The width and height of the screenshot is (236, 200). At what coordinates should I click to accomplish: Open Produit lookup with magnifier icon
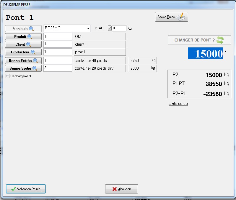point(23,37)
